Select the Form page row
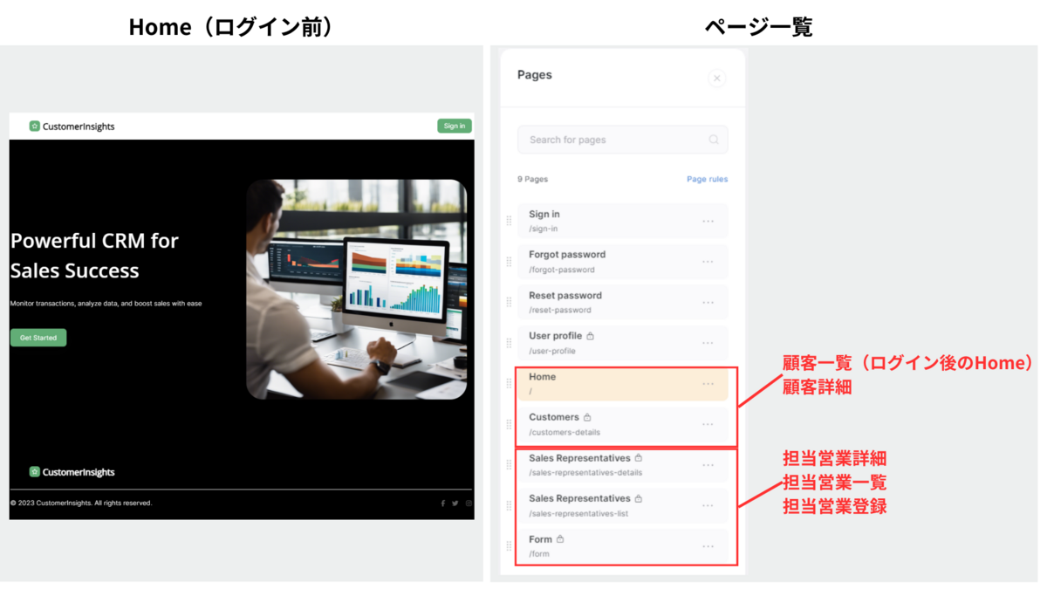Image resolution: width=1047 pixels, height=589 pixels. [x=622, y=546]
